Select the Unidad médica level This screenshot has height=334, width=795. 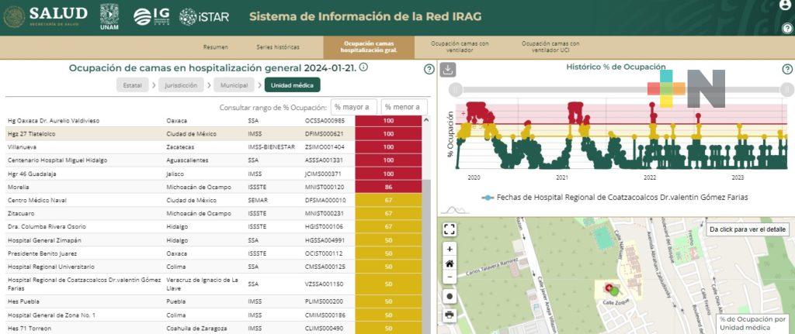point(292,85)
